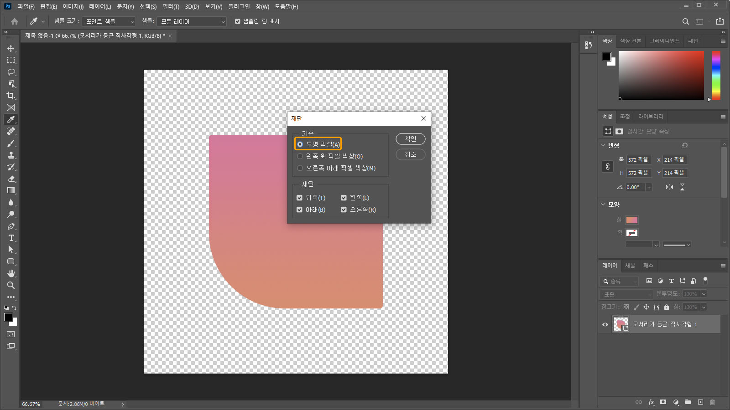The image size is (730, 410).
Task: Collapse the 변형 section
Action: (603, 145)
